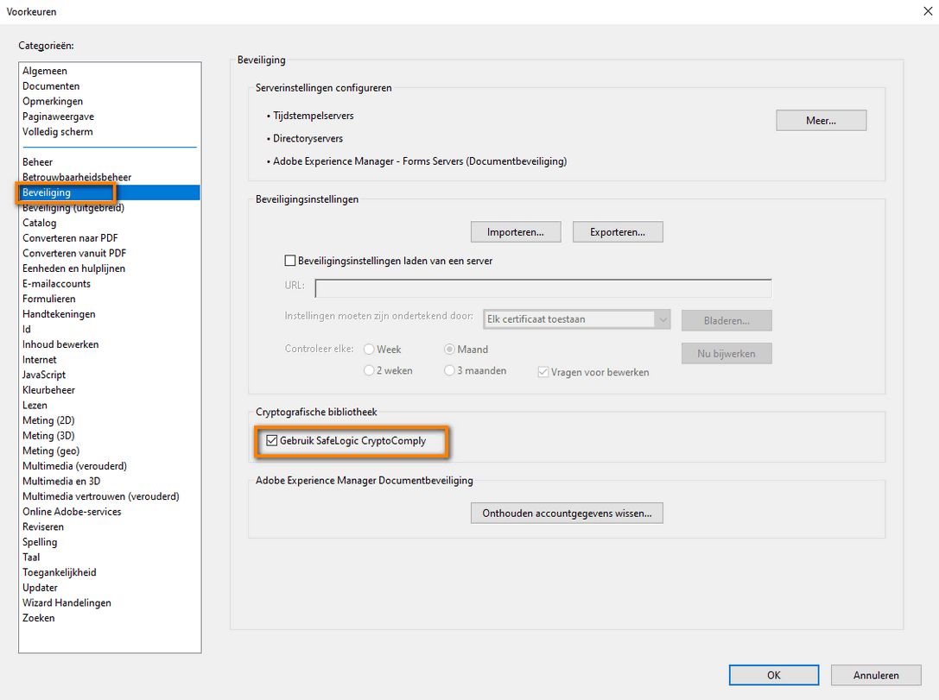Viewport: 939px width, 700px height.
Task: Open the Internet preferences category
Action: pos(39,359)
